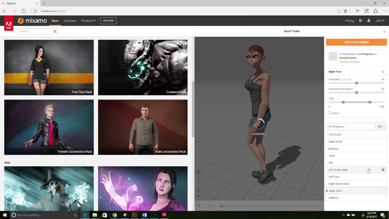Click the mixamo logo

(32, 21)
